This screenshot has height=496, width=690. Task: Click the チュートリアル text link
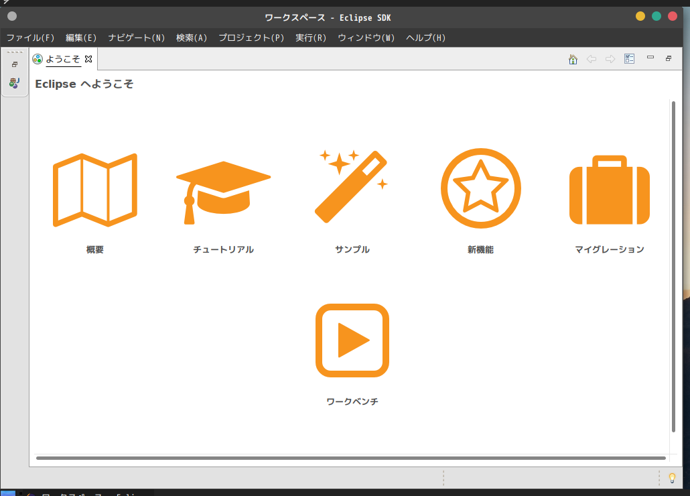224,249
